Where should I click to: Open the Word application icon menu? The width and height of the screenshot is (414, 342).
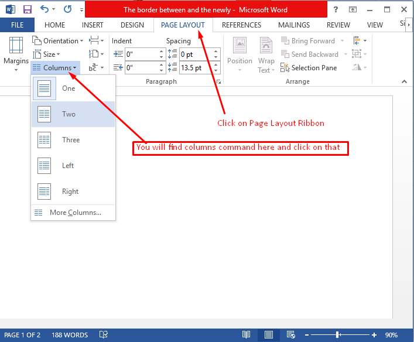click(x=11, y=9)
